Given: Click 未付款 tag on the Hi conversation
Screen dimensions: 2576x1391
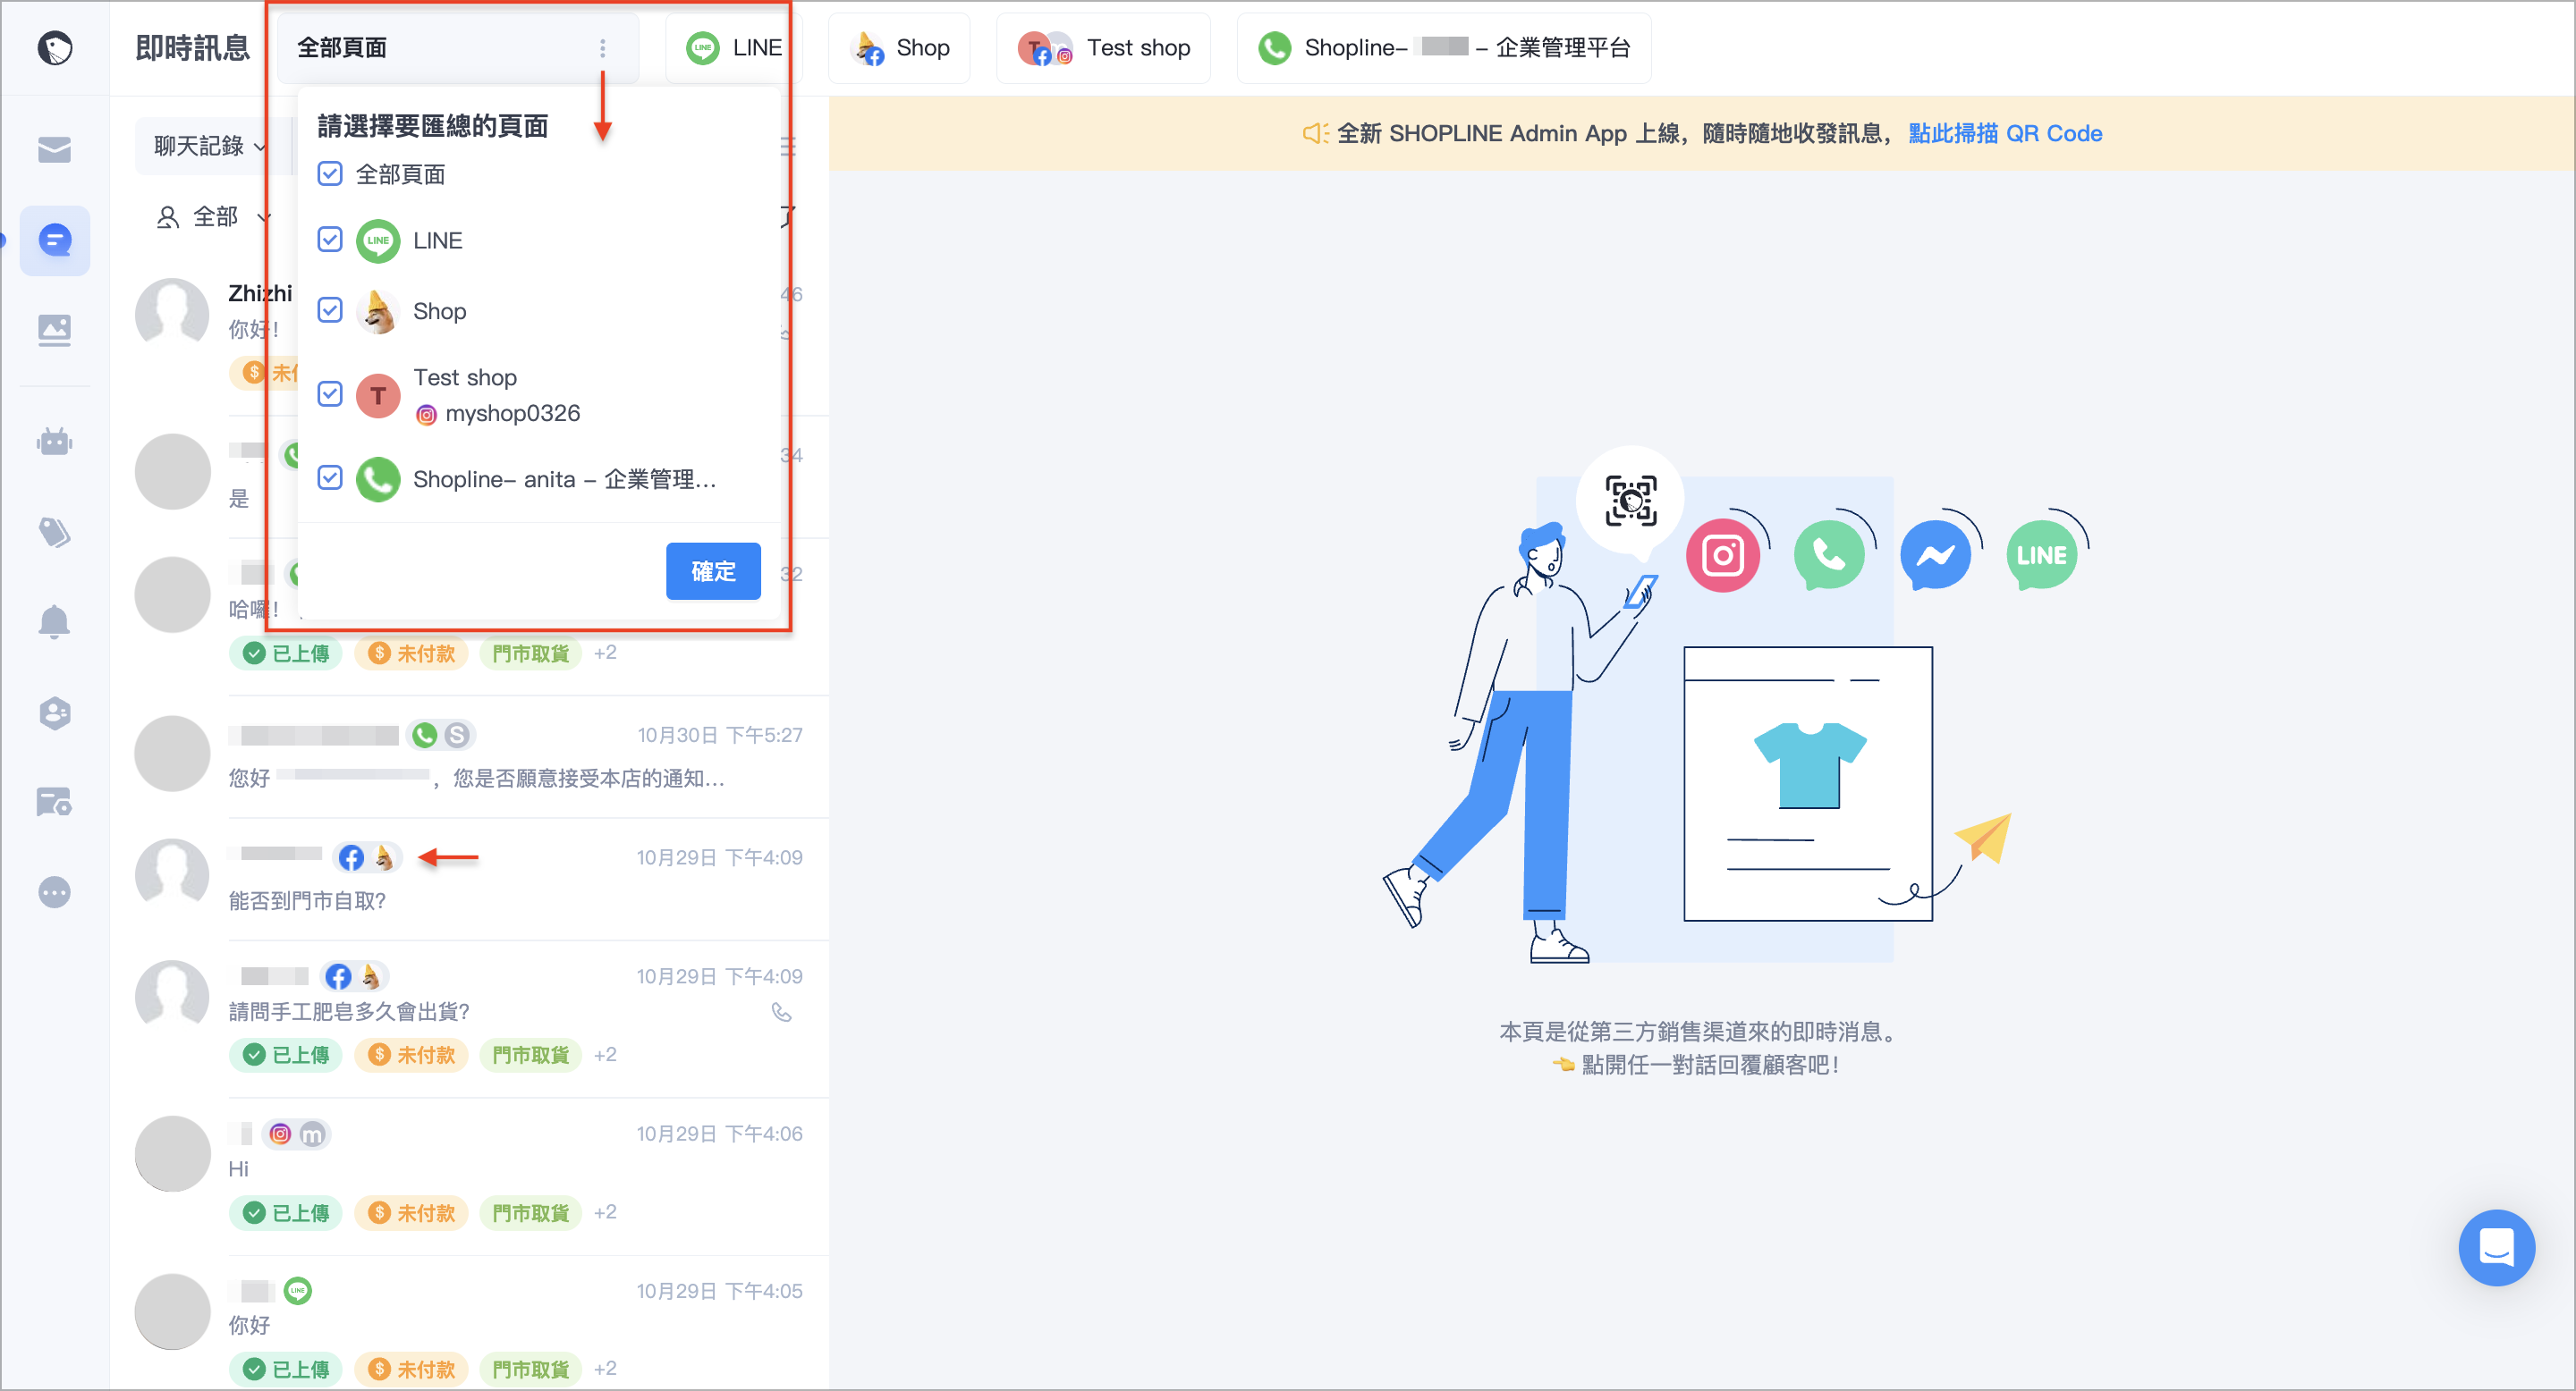Looking at the screenshot, I should (412, 1212).
